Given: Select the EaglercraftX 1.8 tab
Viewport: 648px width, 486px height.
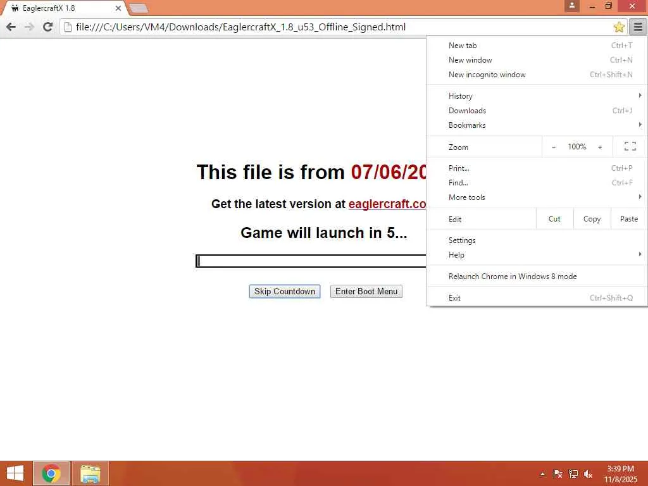Looking at the screenshot, I should click(x=64, y=8).
